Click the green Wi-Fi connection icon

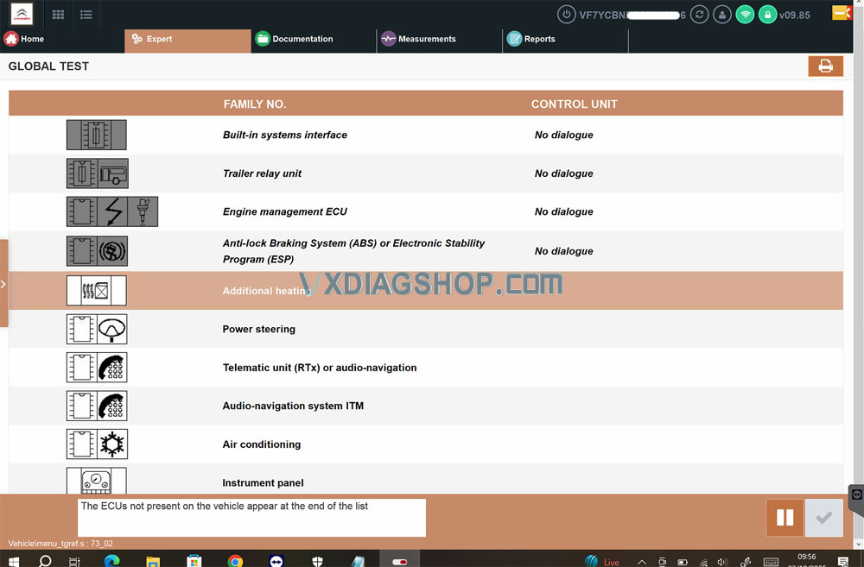click(x=745, y=15)
